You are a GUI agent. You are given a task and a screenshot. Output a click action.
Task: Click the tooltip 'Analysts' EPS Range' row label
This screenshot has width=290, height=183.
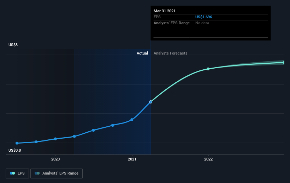172,23
